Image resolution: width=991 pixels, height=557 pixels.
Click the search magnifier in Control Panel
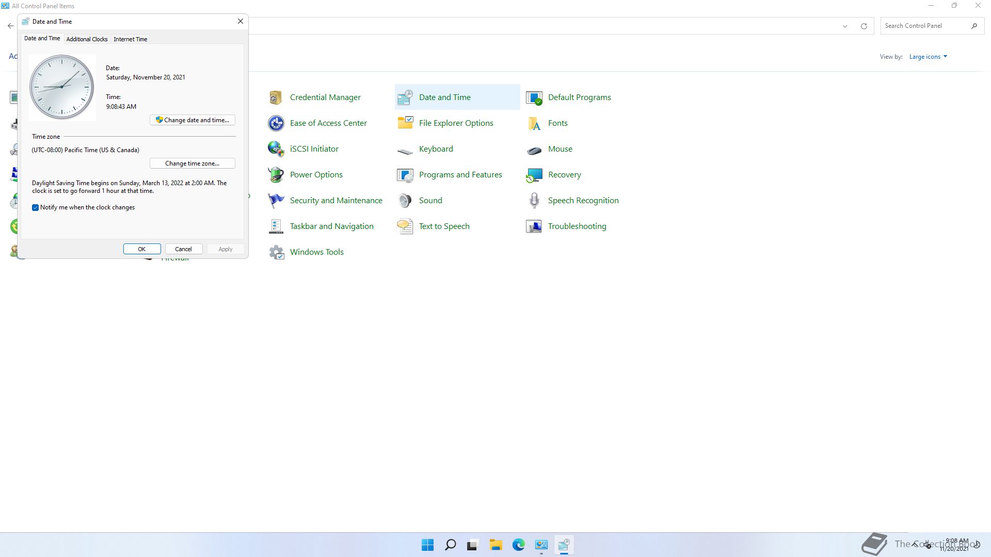coord(974,26)
